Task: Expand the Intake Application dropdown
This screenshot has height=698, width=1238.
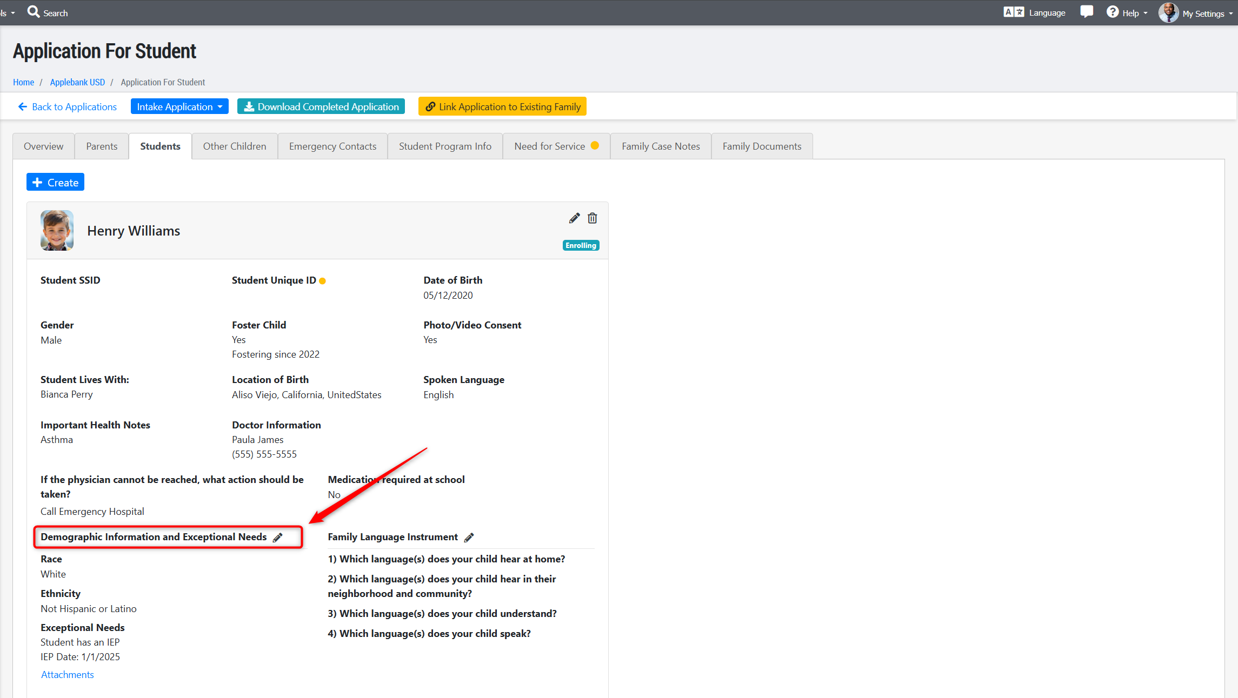Action: tap(179, 106)
